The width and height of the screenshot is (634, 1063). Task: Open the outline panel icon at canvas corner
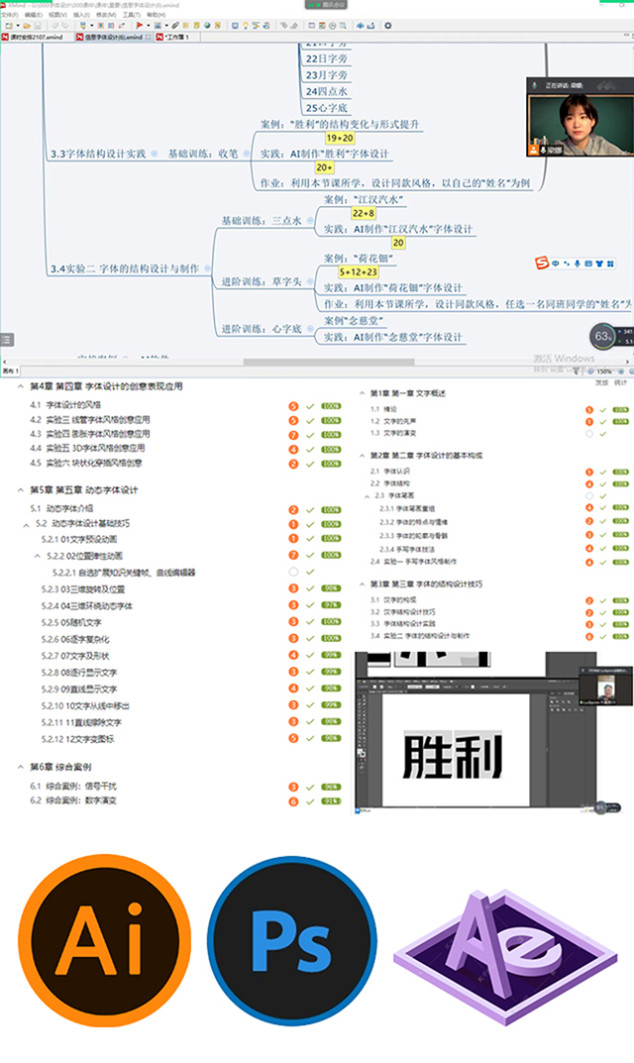tap(7, 340)
